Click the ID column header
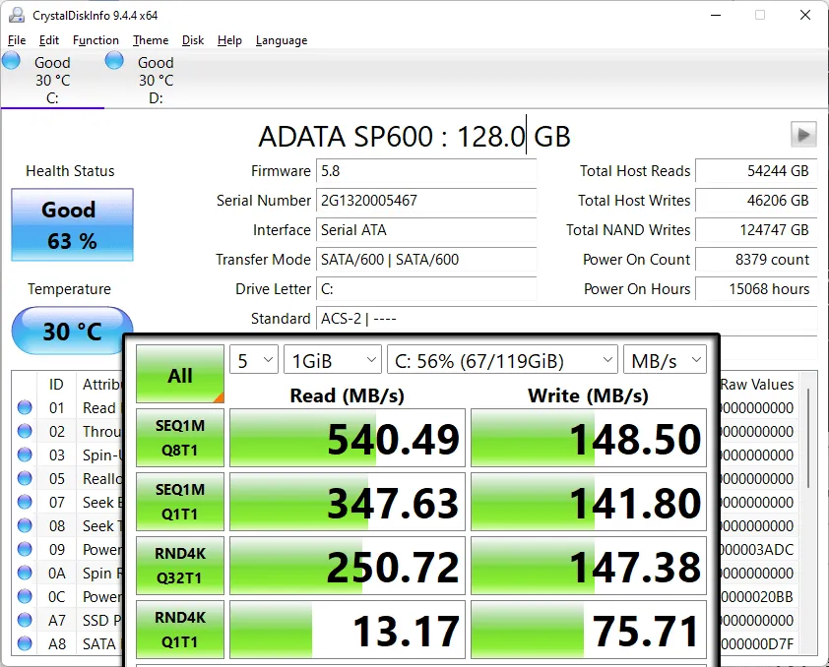The image size is (829, 667). click(x=56, y=385)
